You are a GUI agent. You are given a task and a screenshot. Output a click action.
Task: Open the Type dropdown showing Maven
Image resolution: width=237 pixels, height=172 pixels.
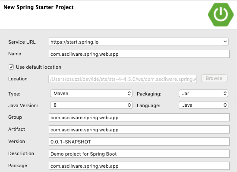[x=91, y=93]
